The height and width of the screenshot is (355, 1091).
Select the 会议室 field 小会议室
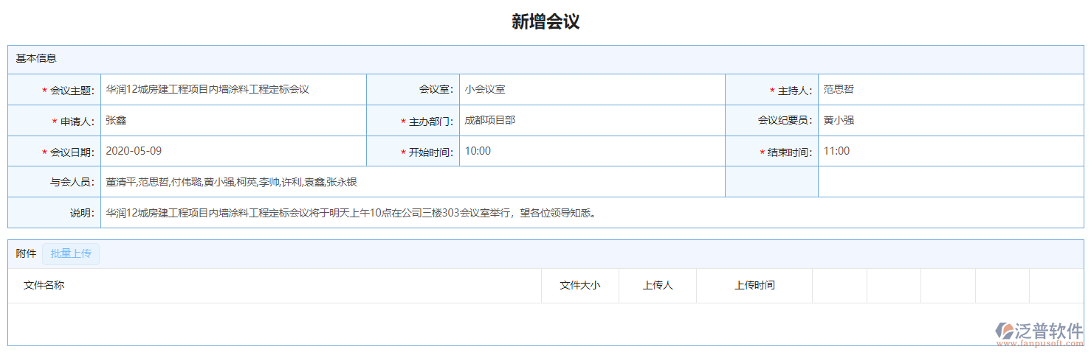(592, 89)
